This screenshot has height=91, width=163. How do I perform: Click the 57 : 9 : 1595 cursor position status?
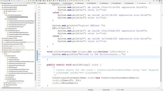click(x=120, y=90)
